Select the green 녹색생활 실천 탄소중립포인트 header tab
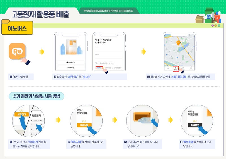Image resolution: width=226 pixels, height=159 pixels. [x=108, y=11]
